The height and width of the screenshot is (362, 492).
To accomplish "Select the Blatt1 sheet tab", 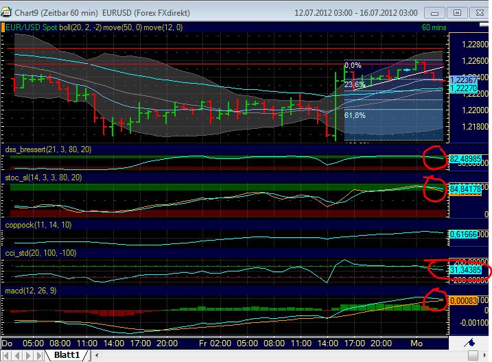I will pyautogui.click(x=67, y=355).
